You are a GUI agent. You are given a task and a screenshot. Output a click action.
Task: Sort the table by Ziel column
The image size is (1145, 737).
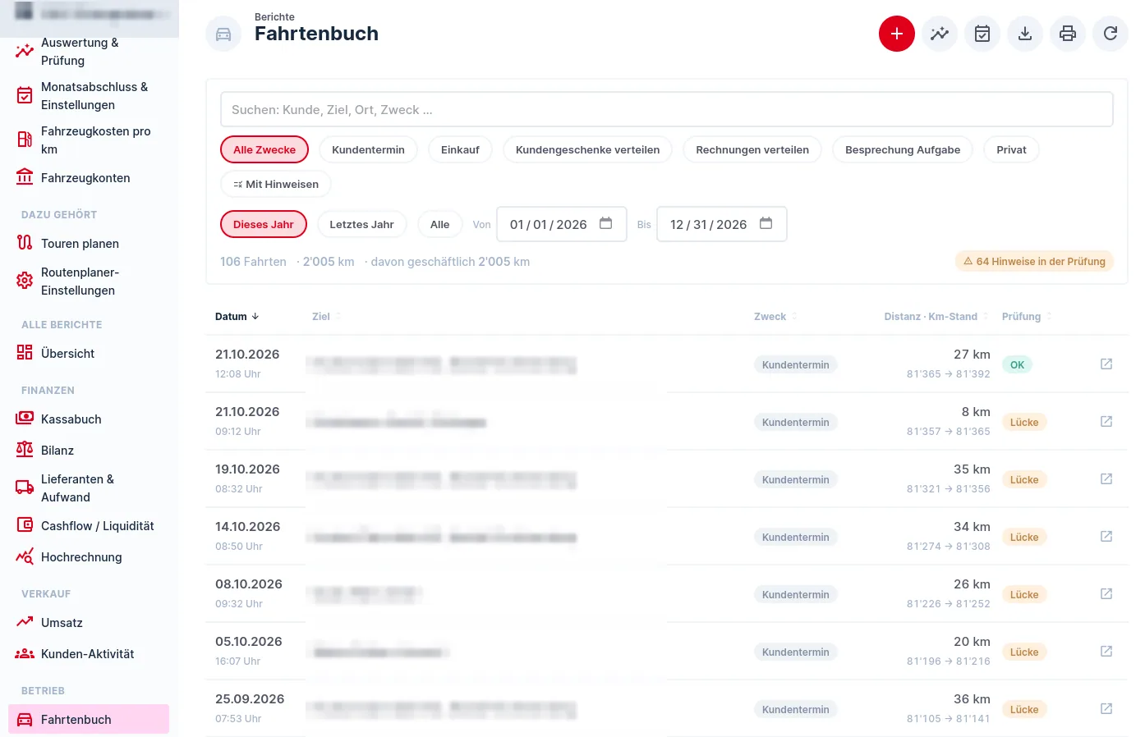point(326,317)
